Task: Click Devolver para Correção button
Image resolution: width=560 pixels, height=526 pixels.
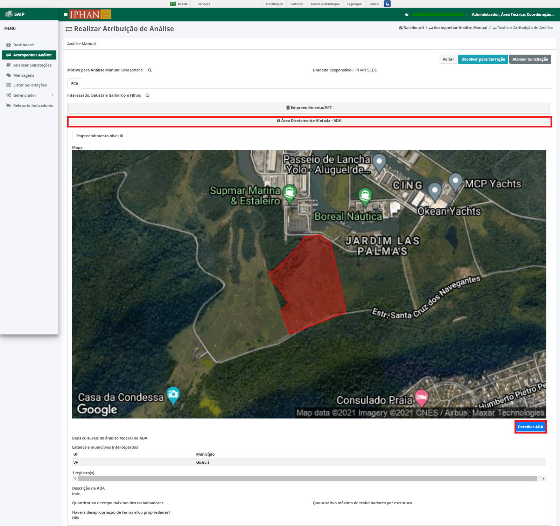Action: (x=483, y=59)
